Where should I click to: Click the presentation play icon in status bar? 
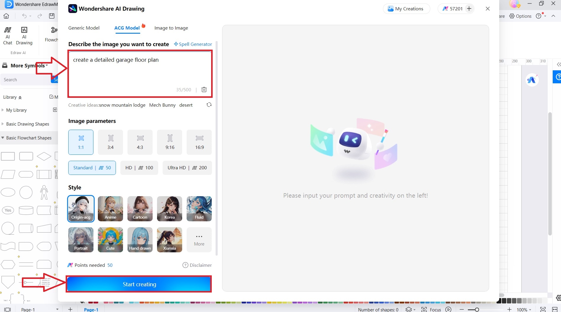pos(448,309)
